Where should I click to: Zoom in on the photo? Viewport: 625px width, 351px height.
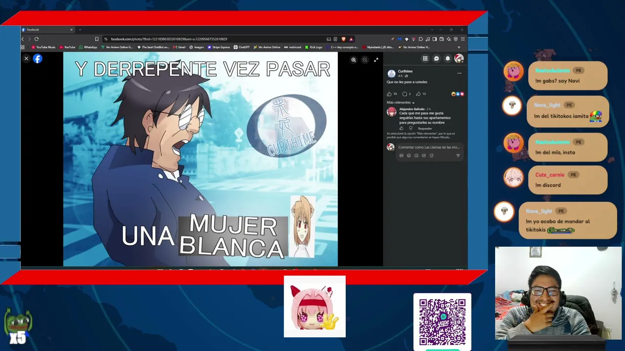coord(354,60)
